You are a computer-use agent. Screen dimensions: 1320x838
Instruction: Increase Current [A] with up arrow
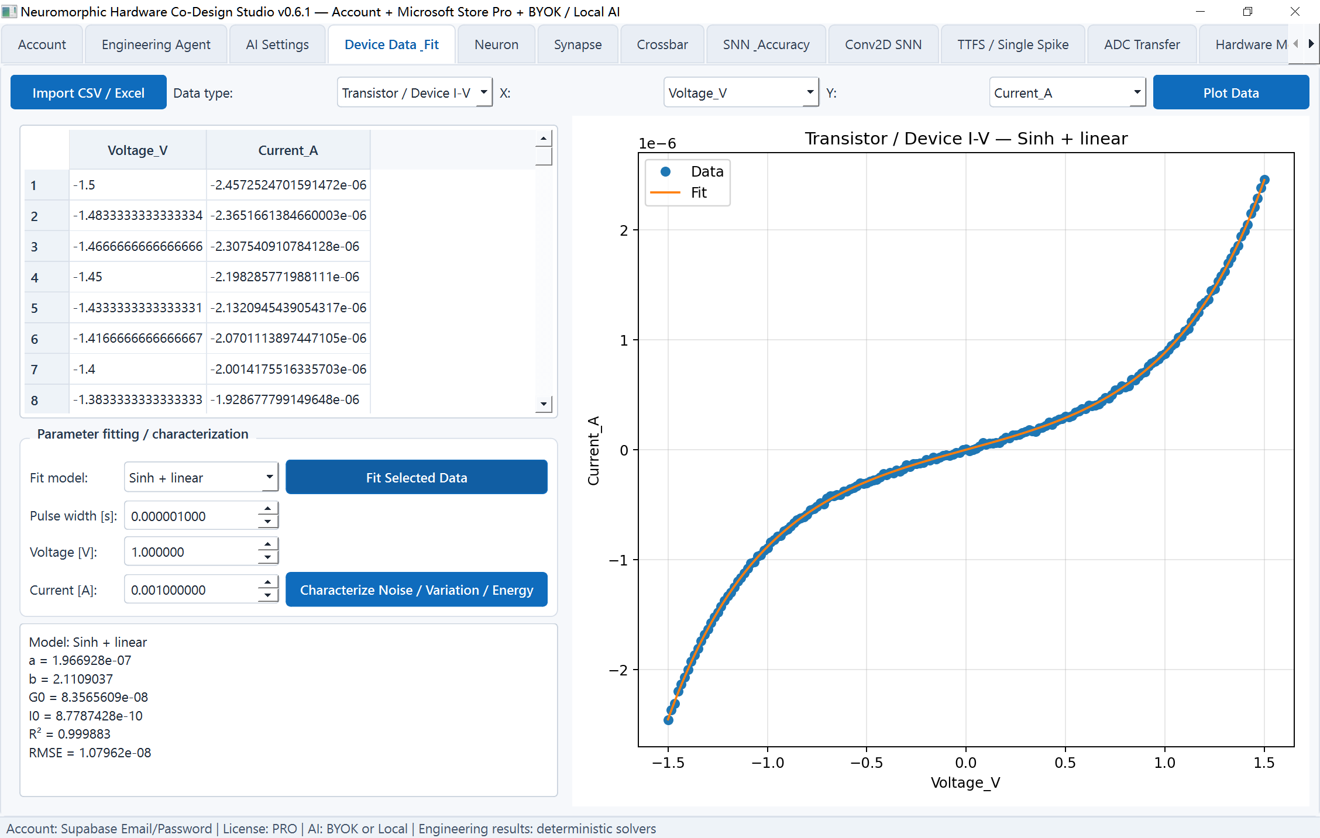pyautogui.click(x=267, y=582)
